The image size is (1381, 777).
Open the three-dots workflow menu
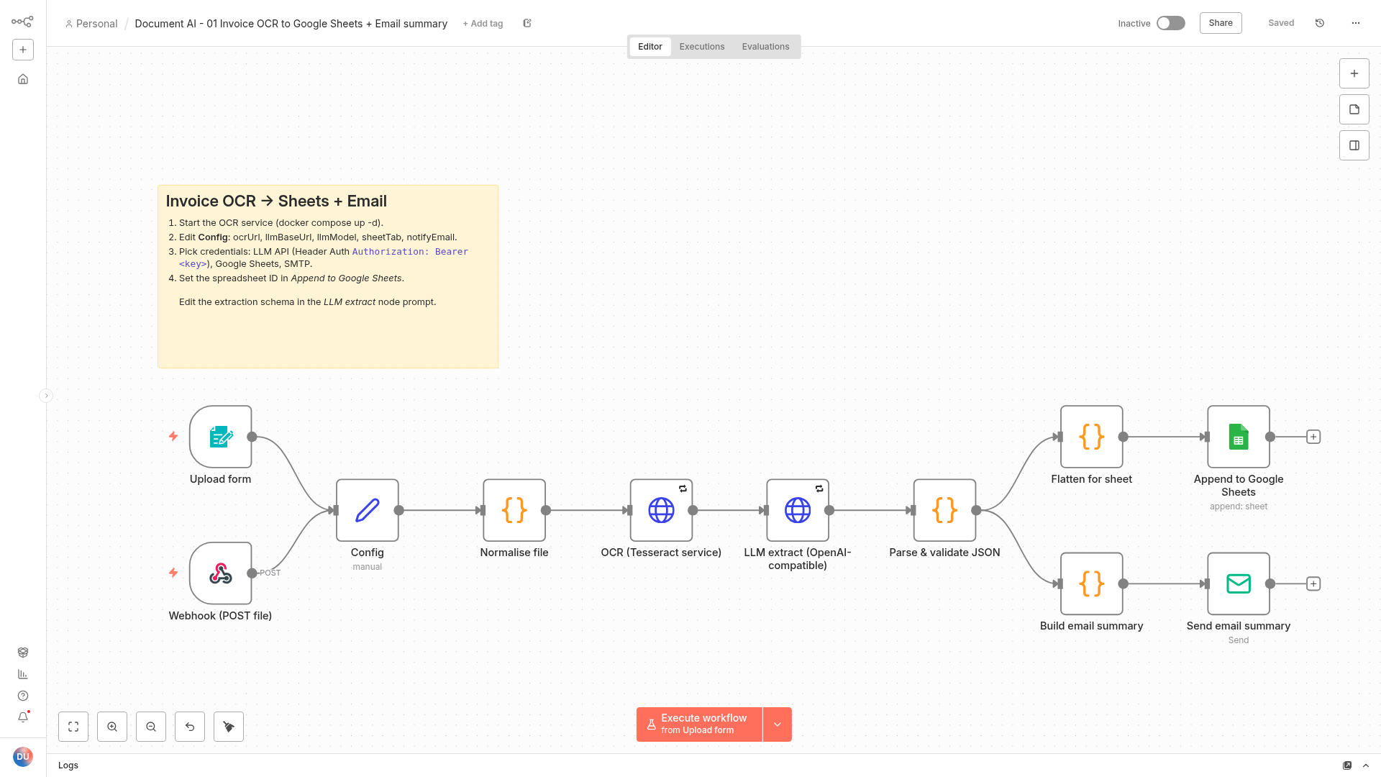point(1356,23)
